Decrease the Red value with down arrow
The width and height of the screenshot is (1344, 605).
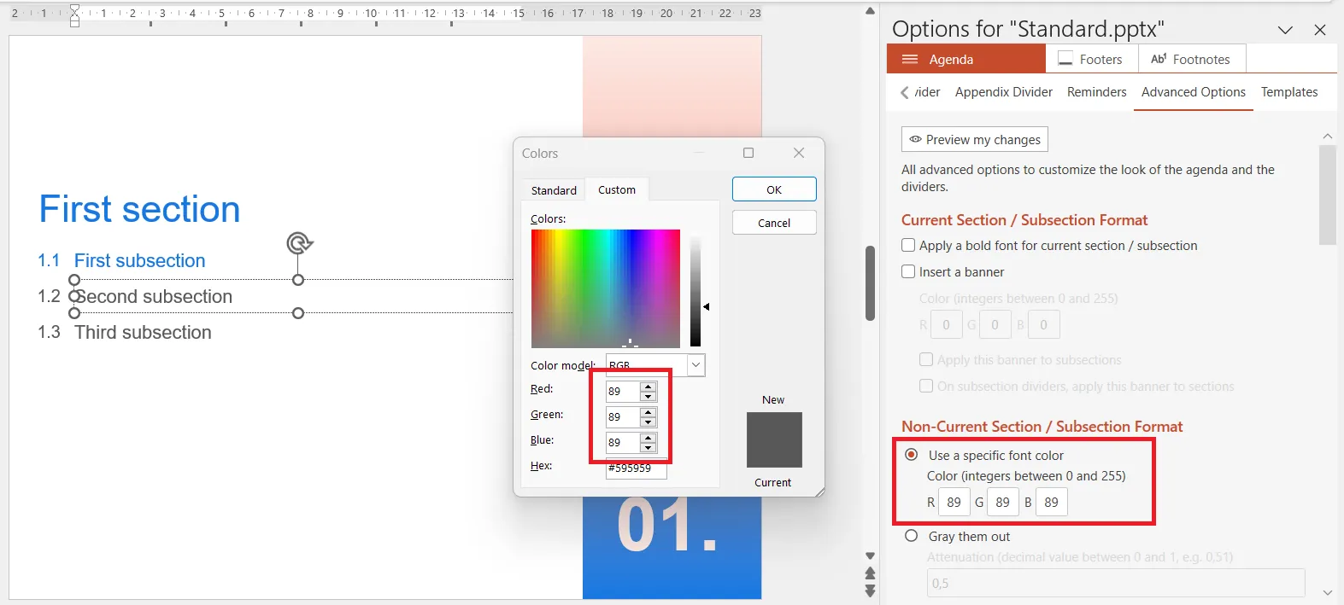[649, 396]
